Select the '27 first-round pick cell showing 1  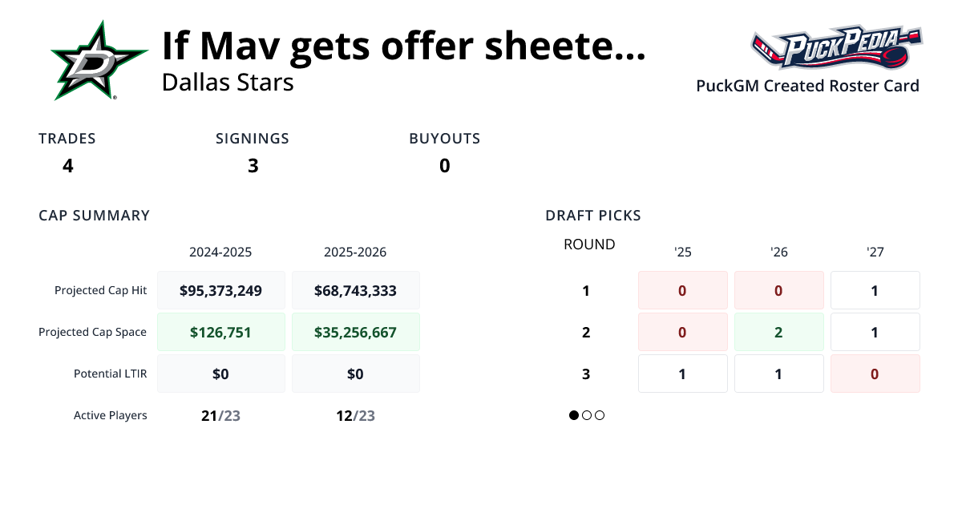875,289
